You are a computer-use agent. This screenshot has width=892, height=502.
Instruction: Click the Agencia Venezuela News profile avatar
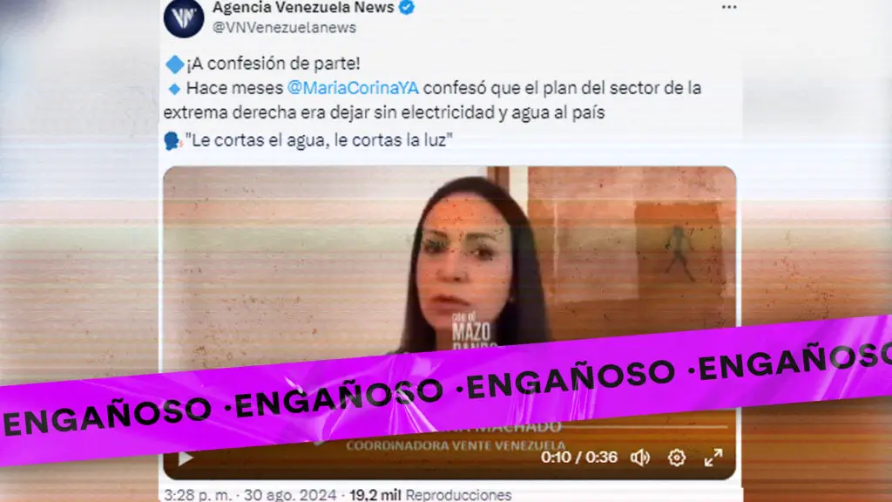point(184,17)
